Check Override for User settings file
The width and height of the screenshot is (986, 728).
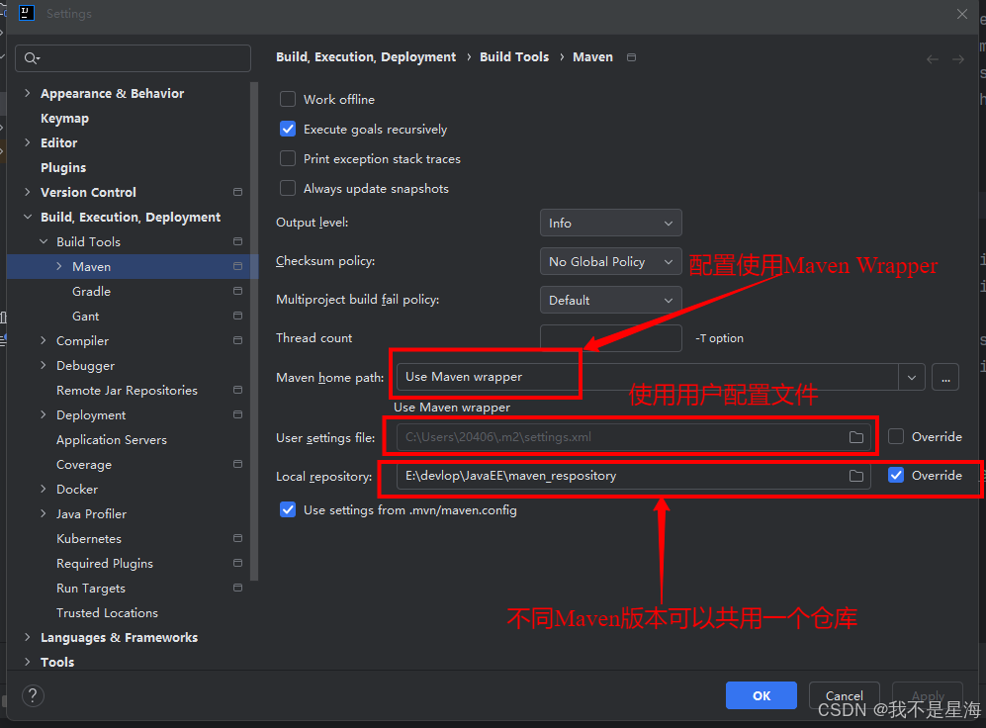[x=896, y=436]
